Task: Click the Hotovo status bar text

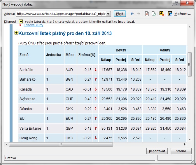Action: click(x=11, y=158)
